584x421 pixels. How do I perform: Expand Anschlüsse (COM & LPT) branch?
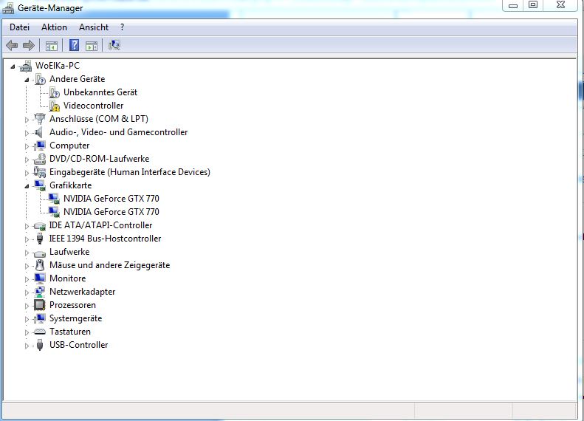27,120
